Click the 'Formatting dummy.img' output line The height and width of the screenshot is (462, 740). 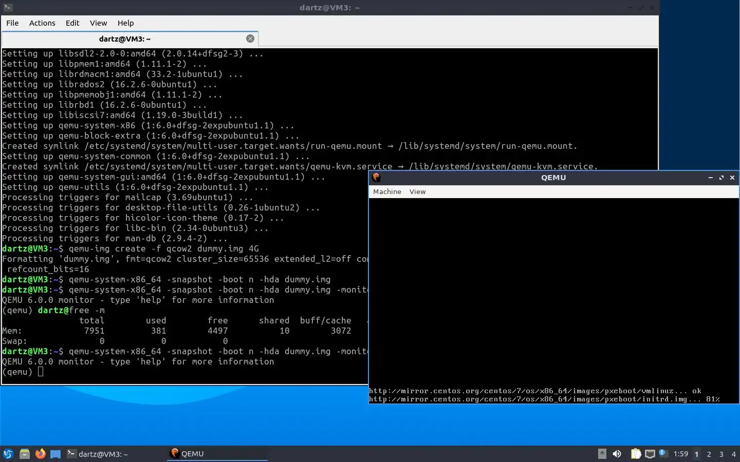[185, 259]
